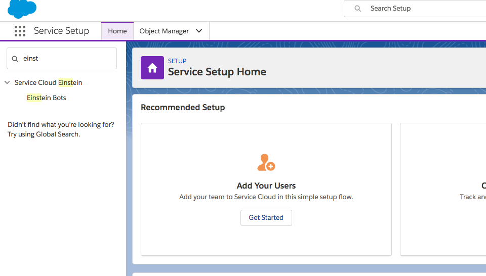Open the App Launcher dots grid

20,31
